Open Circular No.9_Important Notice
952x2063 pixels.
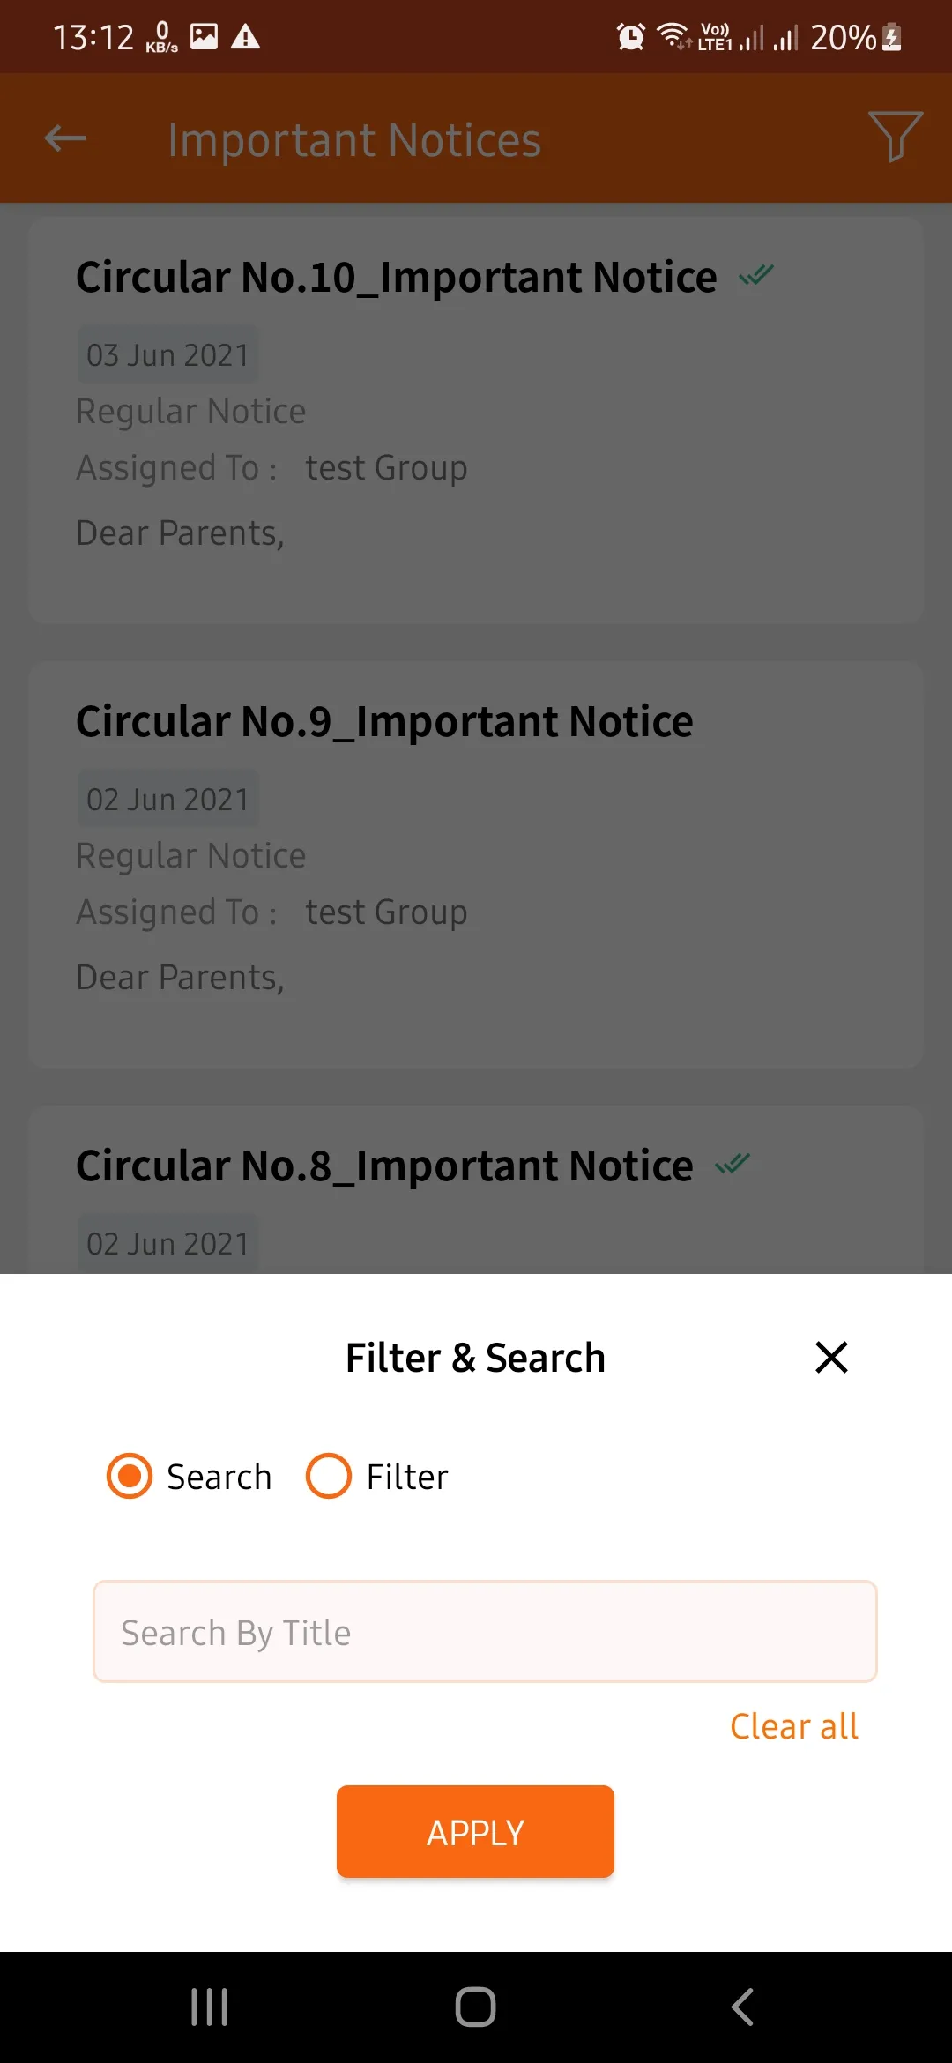click(384, 722)
